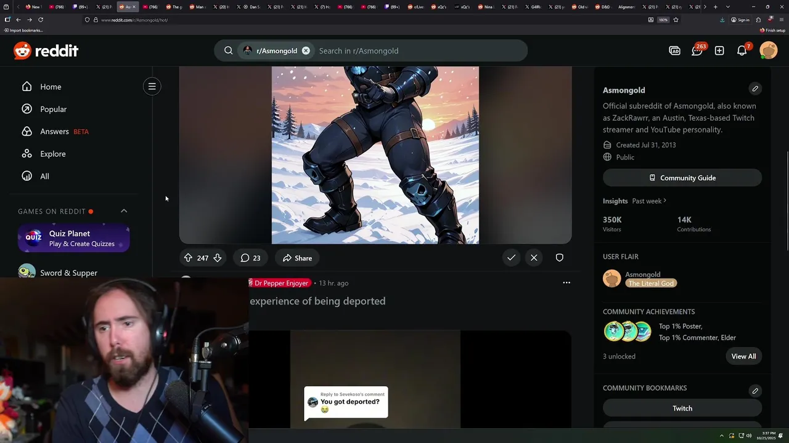Open the Community Guide
The height and width of the screenshot is (443, 789).
pyautogui.click(x=682, y=178)
